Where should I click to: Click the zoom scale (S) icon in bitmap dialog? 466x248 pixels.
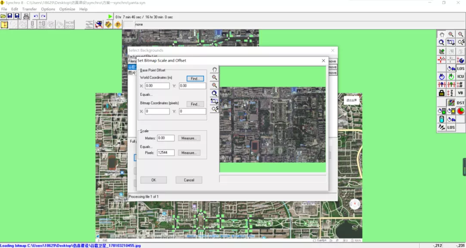(214, 109)
